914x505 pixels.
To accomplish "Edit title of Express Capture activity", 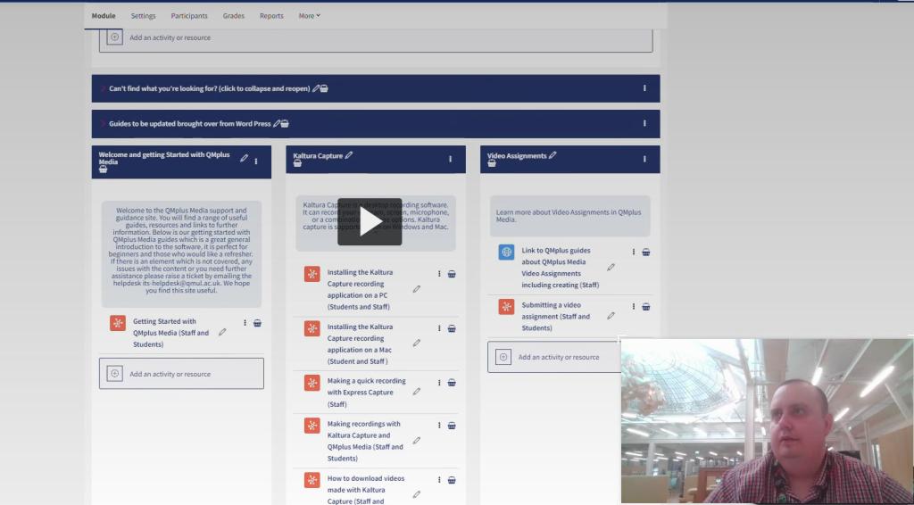I will [416, 392].
